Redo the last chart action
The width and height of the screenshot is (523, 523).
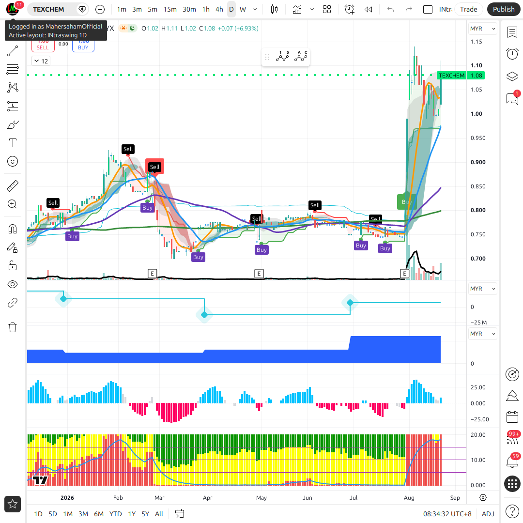(x=409, y=9)
